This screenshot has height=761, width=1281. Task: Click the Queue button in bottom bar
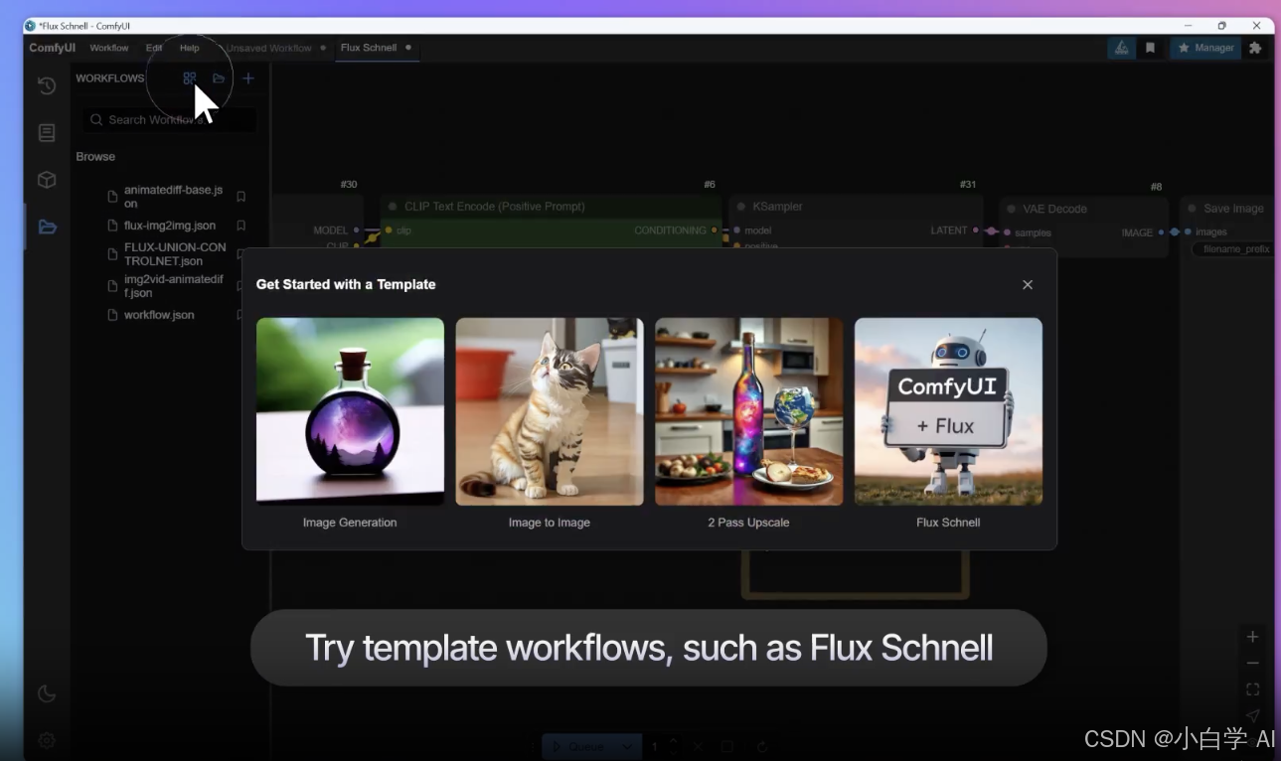[578, 746]
